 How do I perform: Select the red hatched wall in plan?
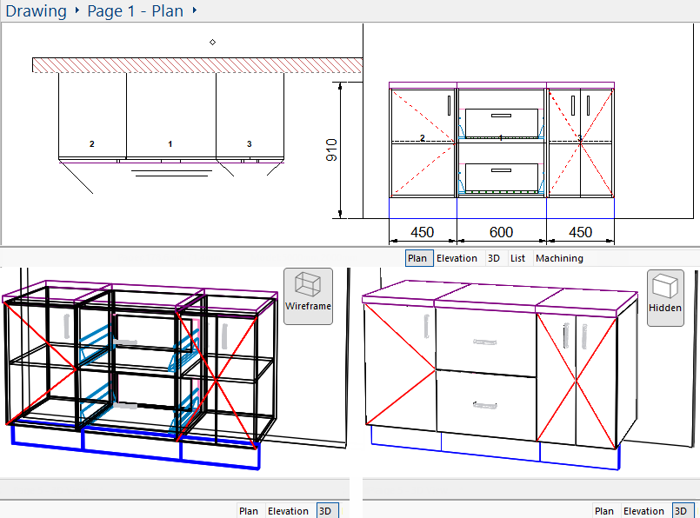click(x=197, y=65)
